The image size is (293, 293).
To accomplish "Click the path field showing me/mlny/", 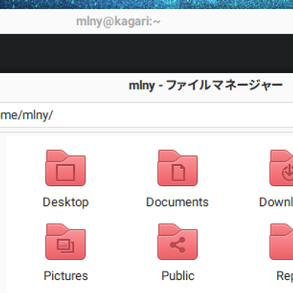I will pyautogui.click(x=146, y=115).
